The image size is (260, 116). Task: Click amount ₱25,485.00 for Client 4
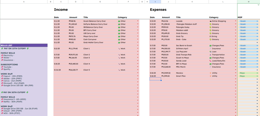pyautogui.click(x=73, y=64)
